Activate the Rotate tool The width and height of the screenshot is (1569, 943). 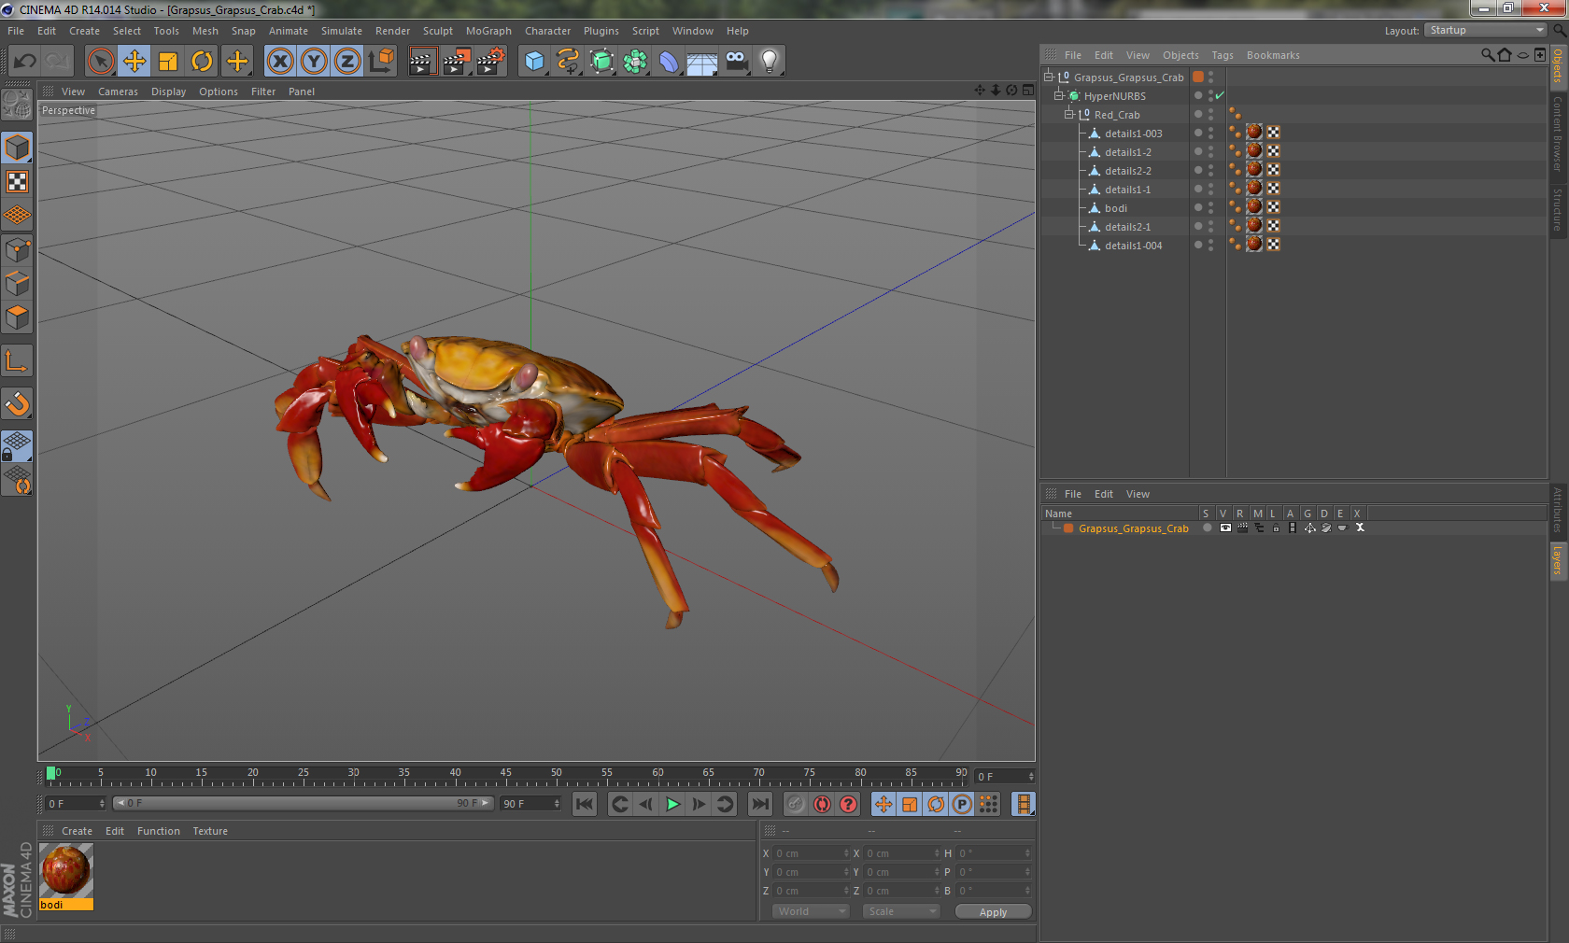tap(202, 62)
